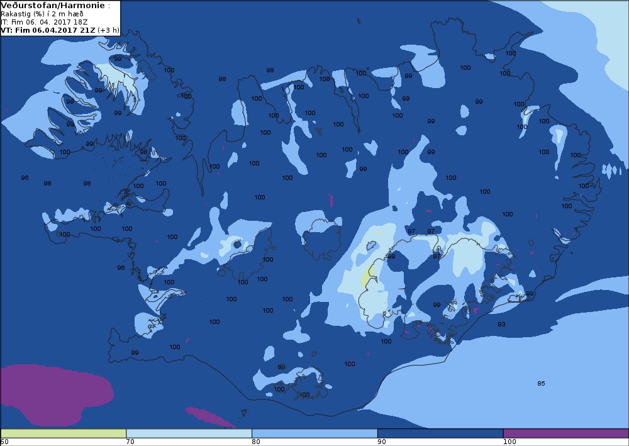Click the legend scale label '80'
This screenshot has width=629, height=446.
pos(256,442)
